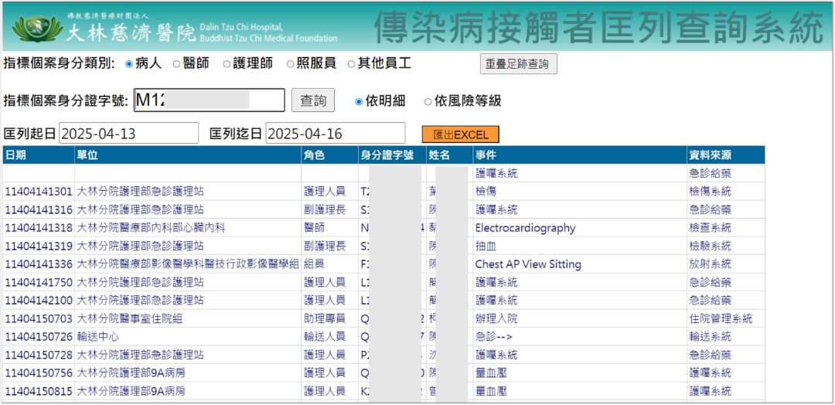Switch to 依風險等級 view option

pyautogui.click(x=428, y=101)
